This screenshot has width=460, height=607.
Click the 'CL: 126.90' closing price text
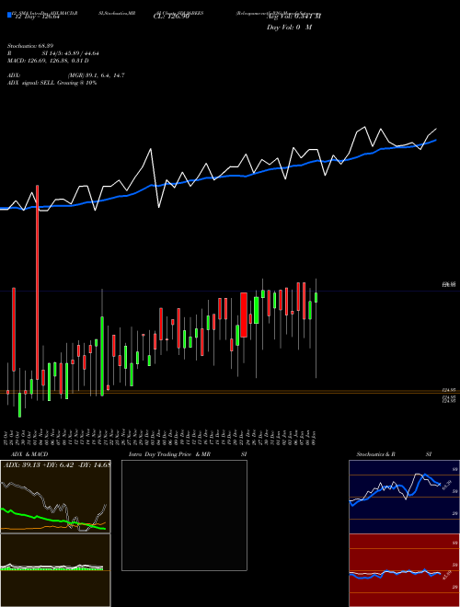[171, 17]
